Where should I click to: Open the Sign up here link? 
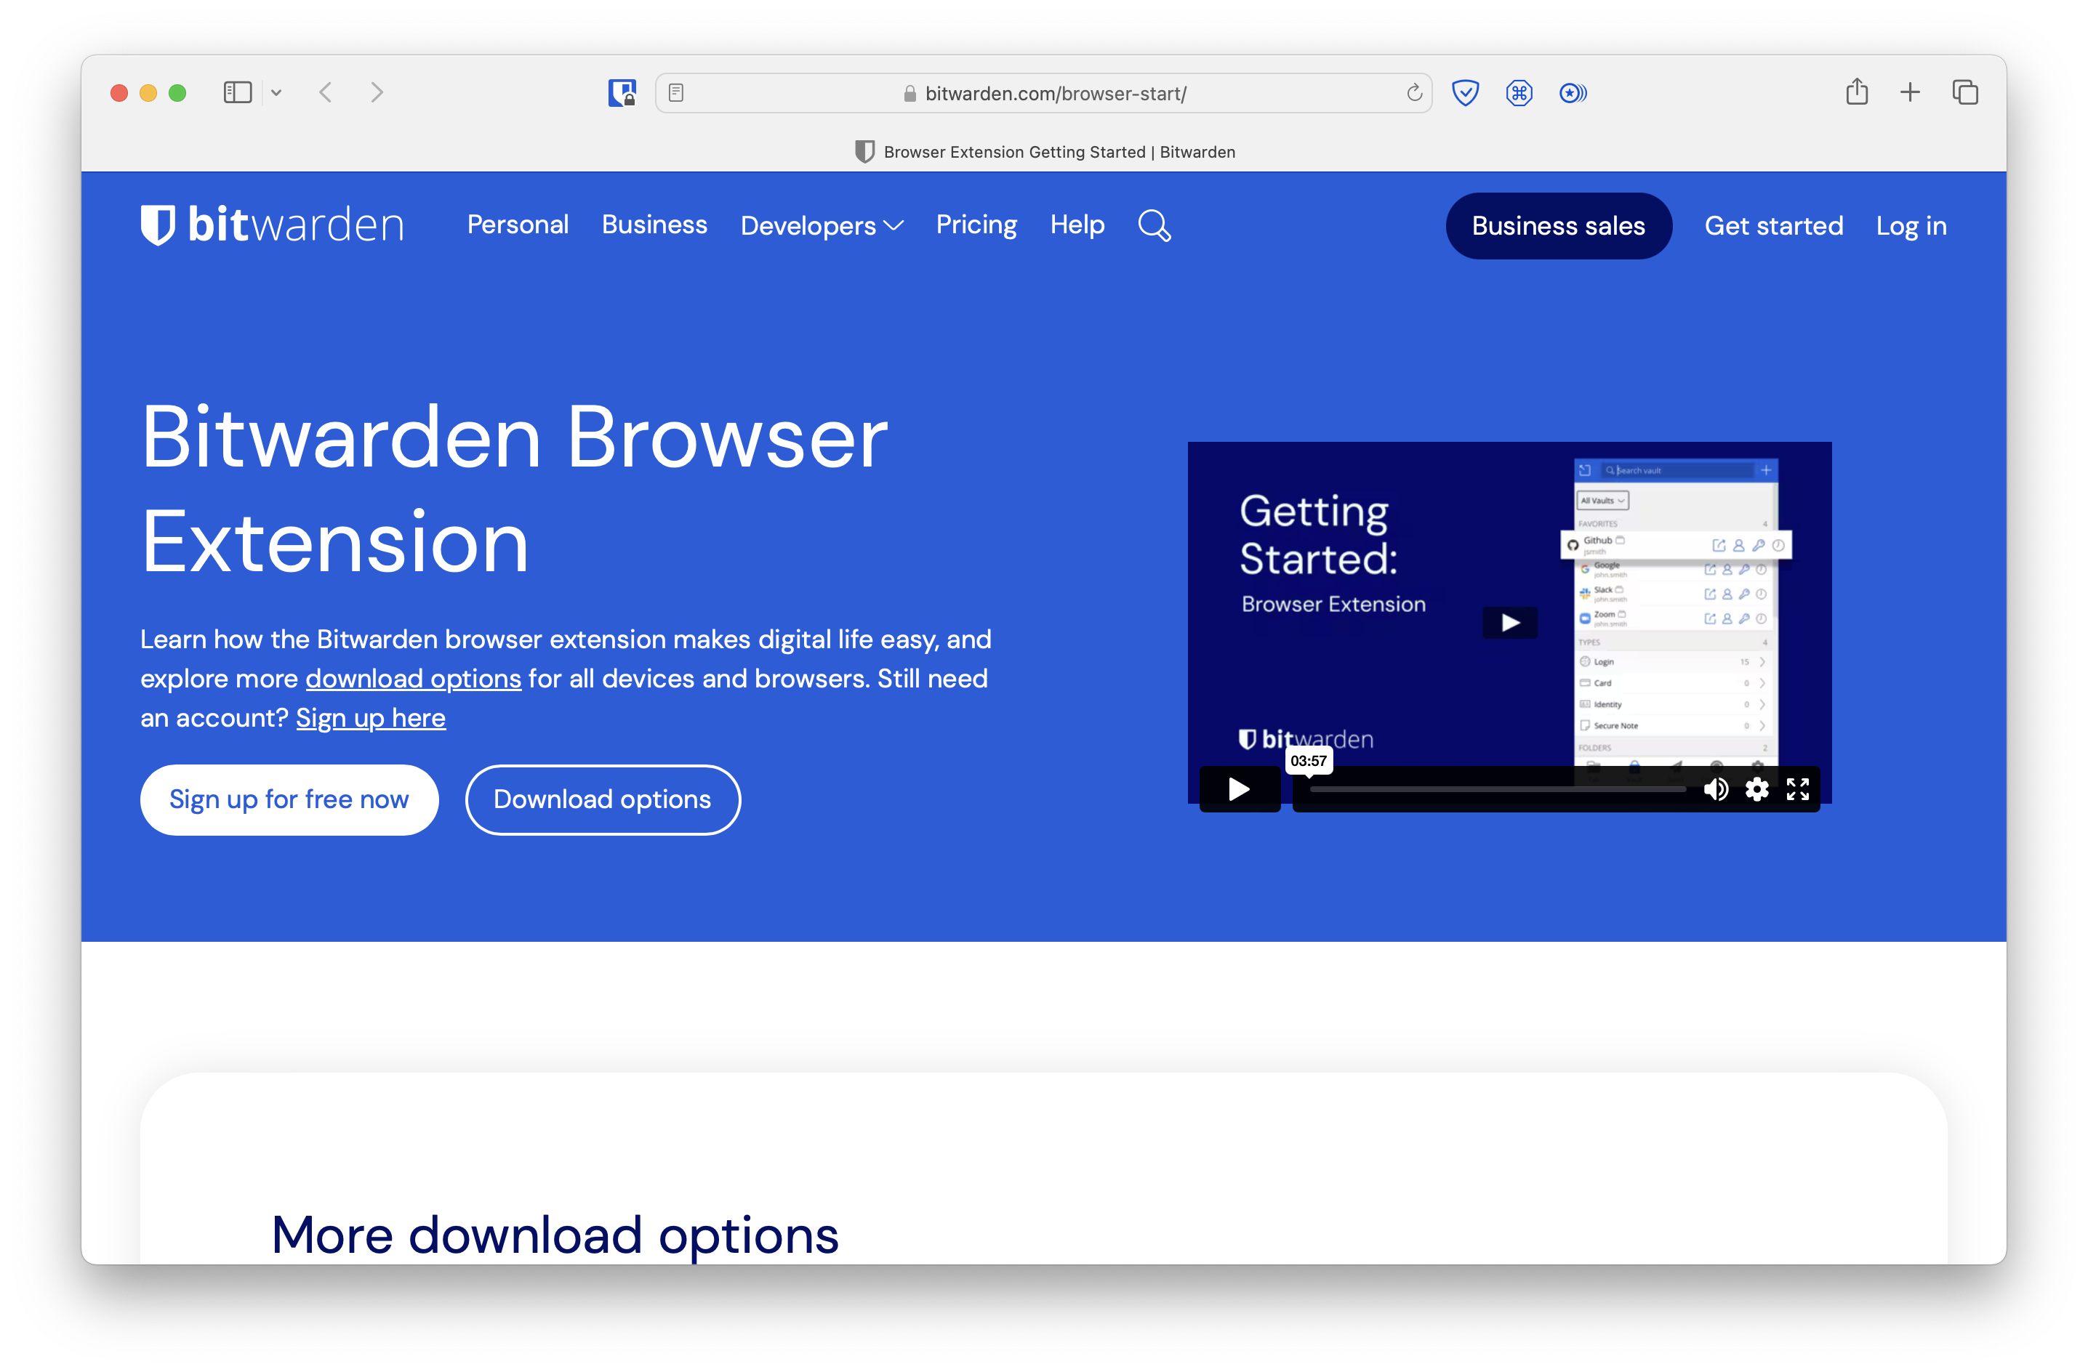pos(371,717)
